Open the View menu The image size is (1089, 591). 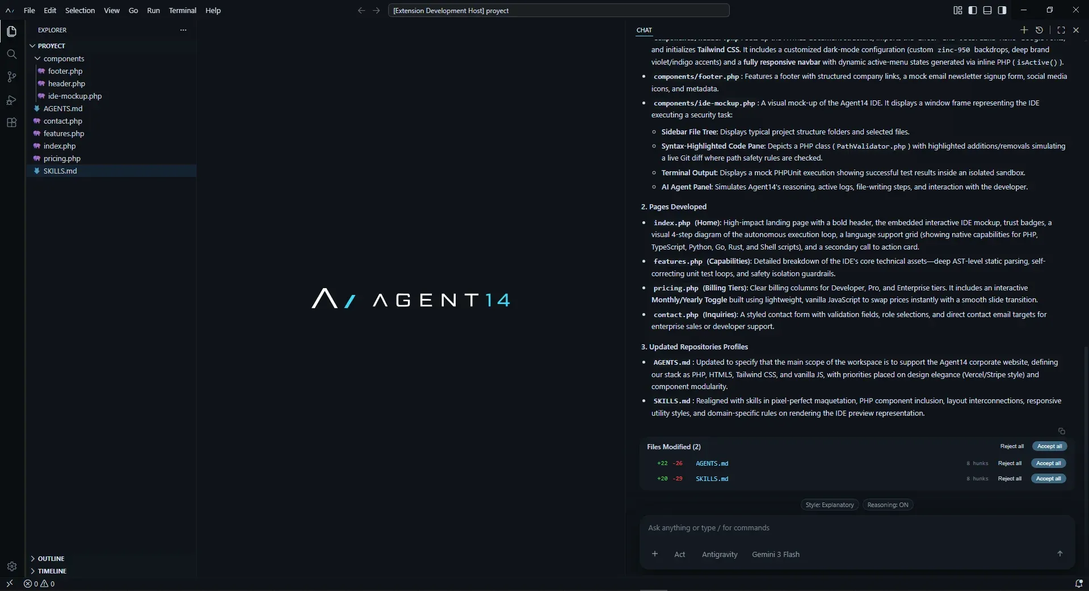click(112, 10)
